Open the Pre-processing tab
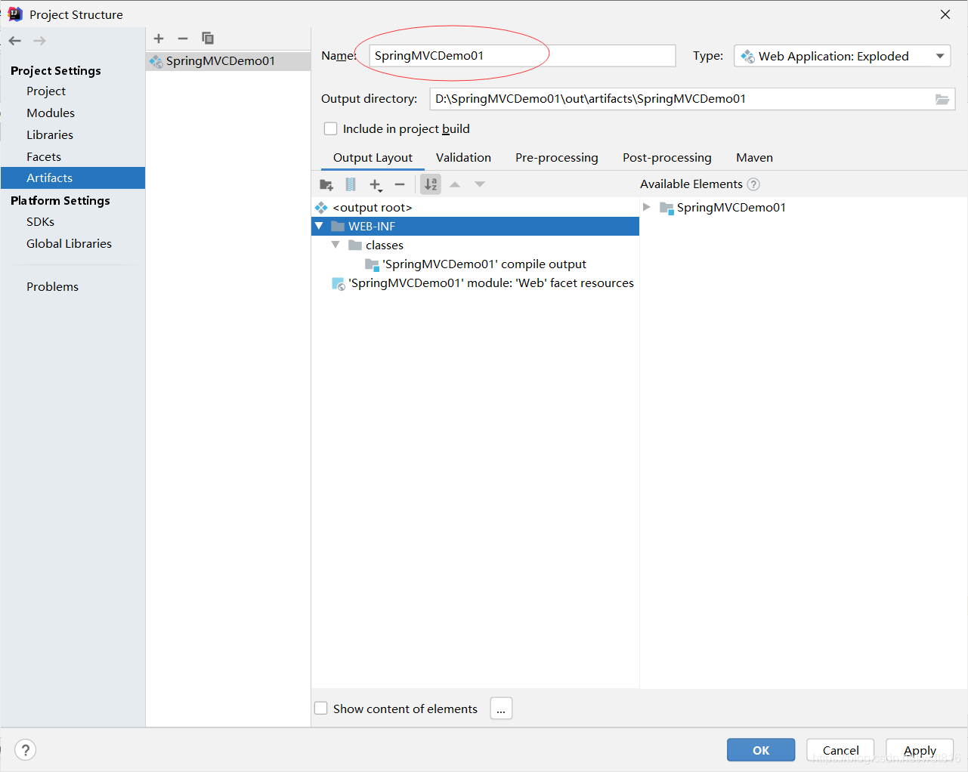The image size is (968, 772). (557, 157)
